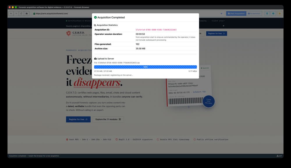Click the barcode on evidence card

(x=186, y=101)
